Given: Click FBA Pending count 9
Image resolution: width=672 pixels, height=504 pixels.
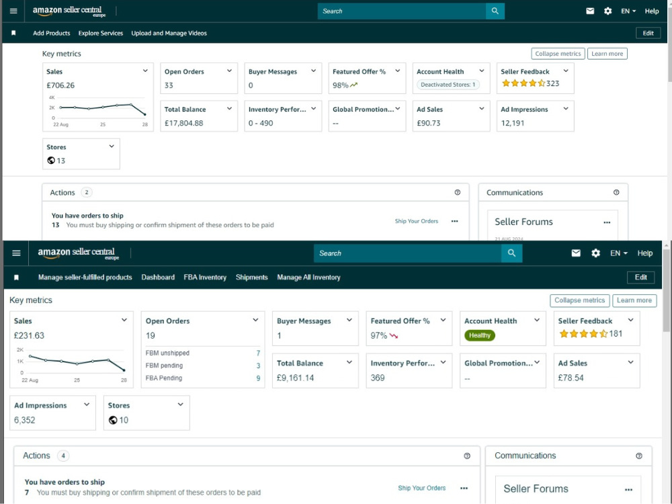Looking at the screenshot, I should [x=258, y=378].
